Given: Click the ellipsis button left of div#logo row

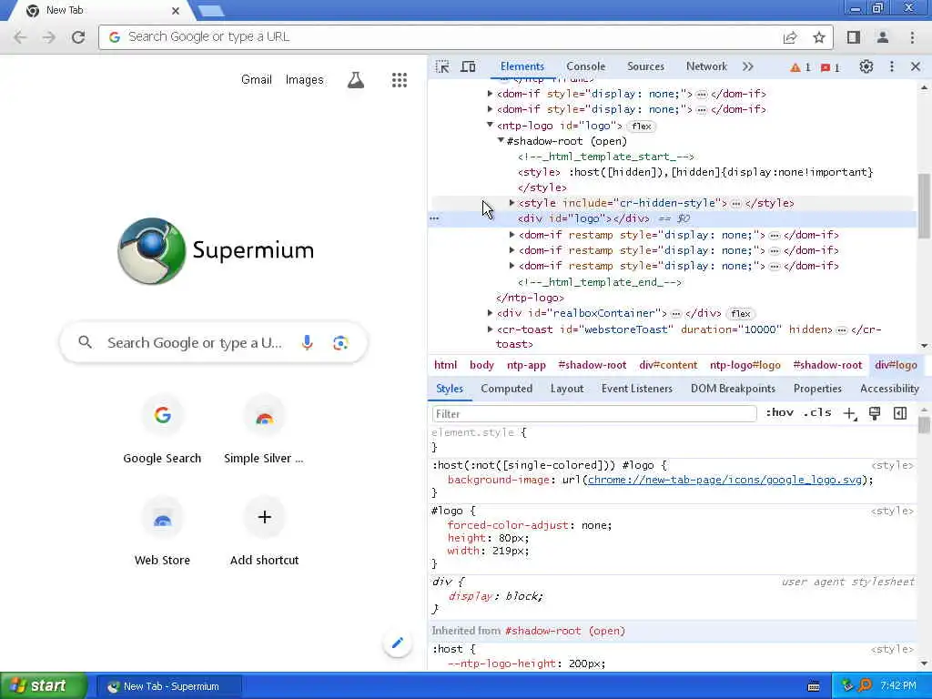Looking at the screenshot, I should (434, 218).
